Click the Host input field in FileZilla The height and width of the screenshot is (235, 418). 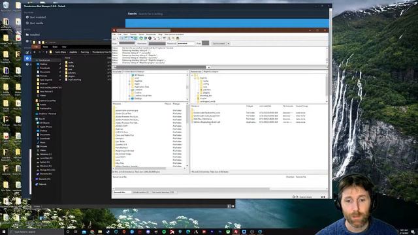(x=127, y=43)
